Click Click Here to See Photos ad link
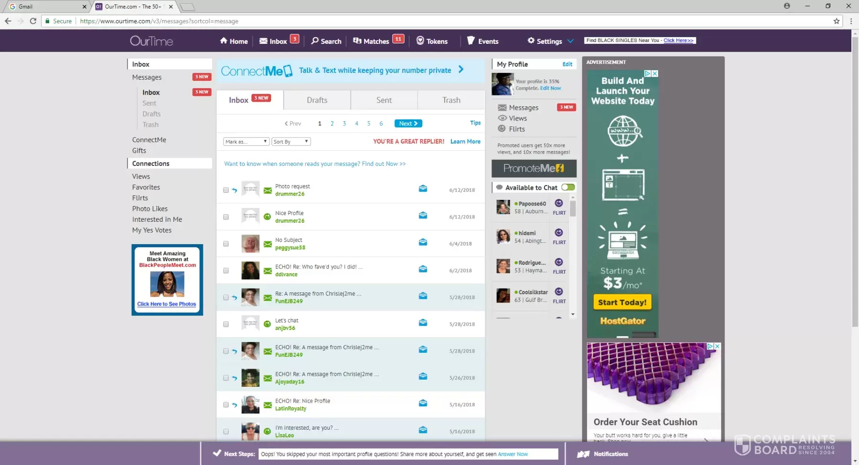Viewport: 859px width, 465px height. (167, 304)
